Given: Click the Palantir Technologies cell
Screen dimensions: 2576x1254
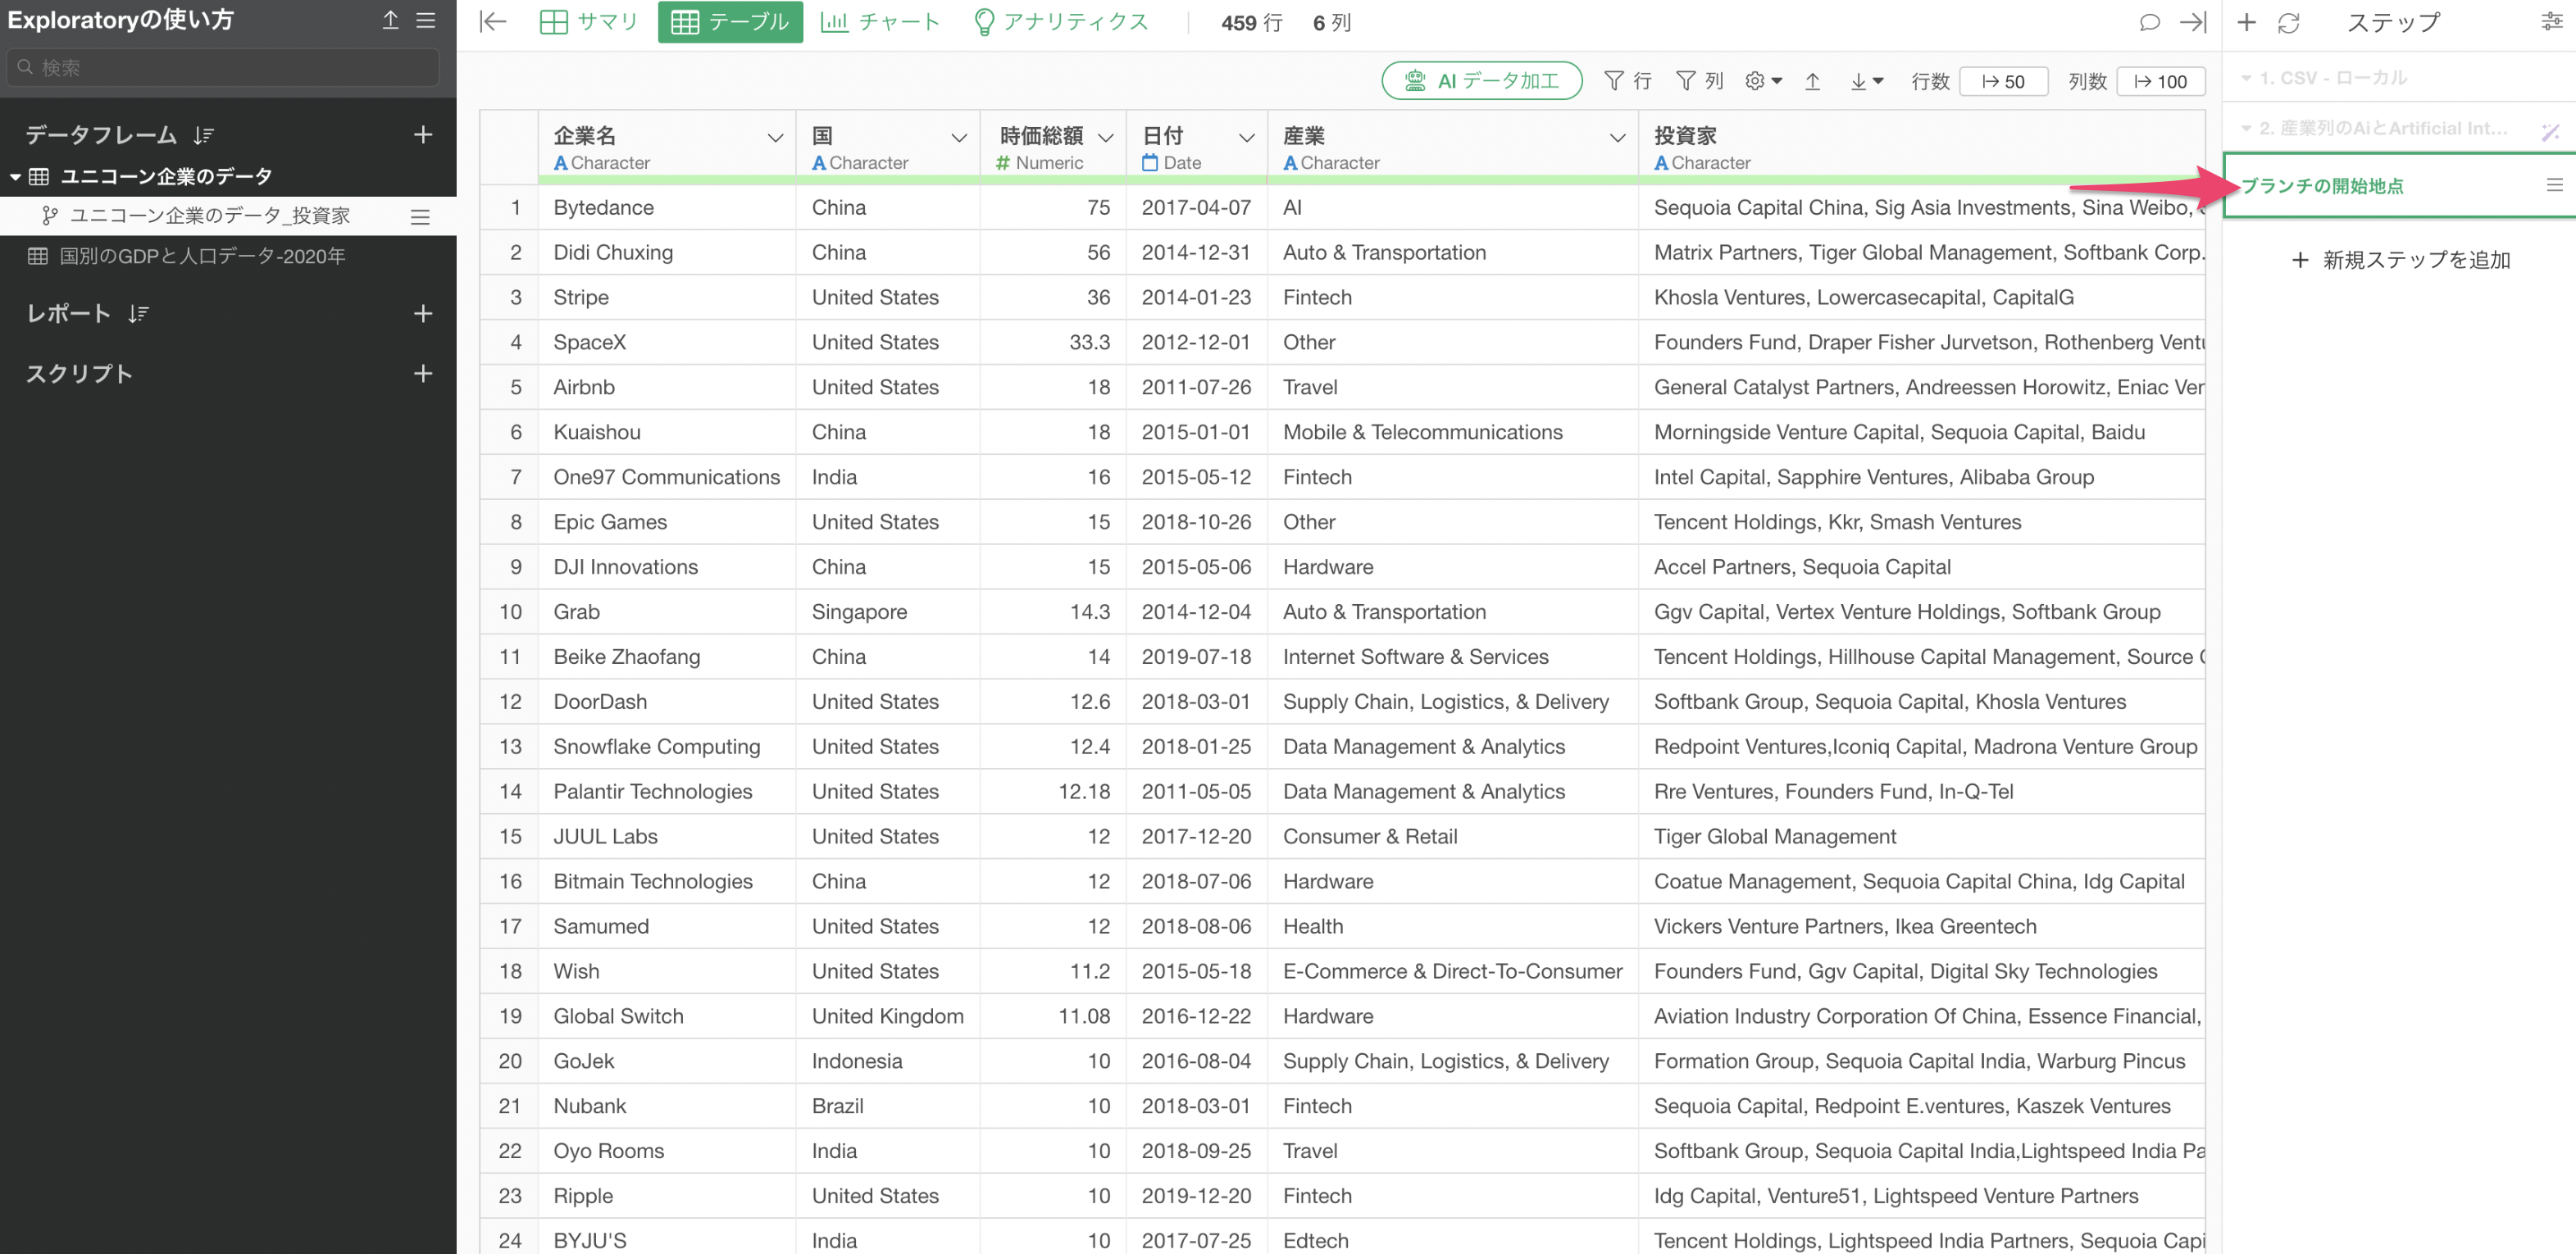Looking at the screenshot, I should [x=667, y=792].
